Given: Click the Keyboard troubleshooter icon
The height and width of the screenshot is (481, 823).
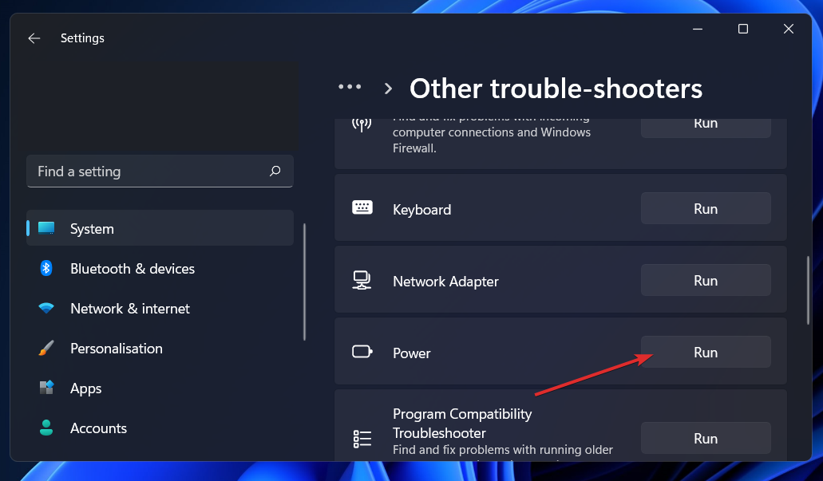Looking at the screenshot, I should 362,207.
